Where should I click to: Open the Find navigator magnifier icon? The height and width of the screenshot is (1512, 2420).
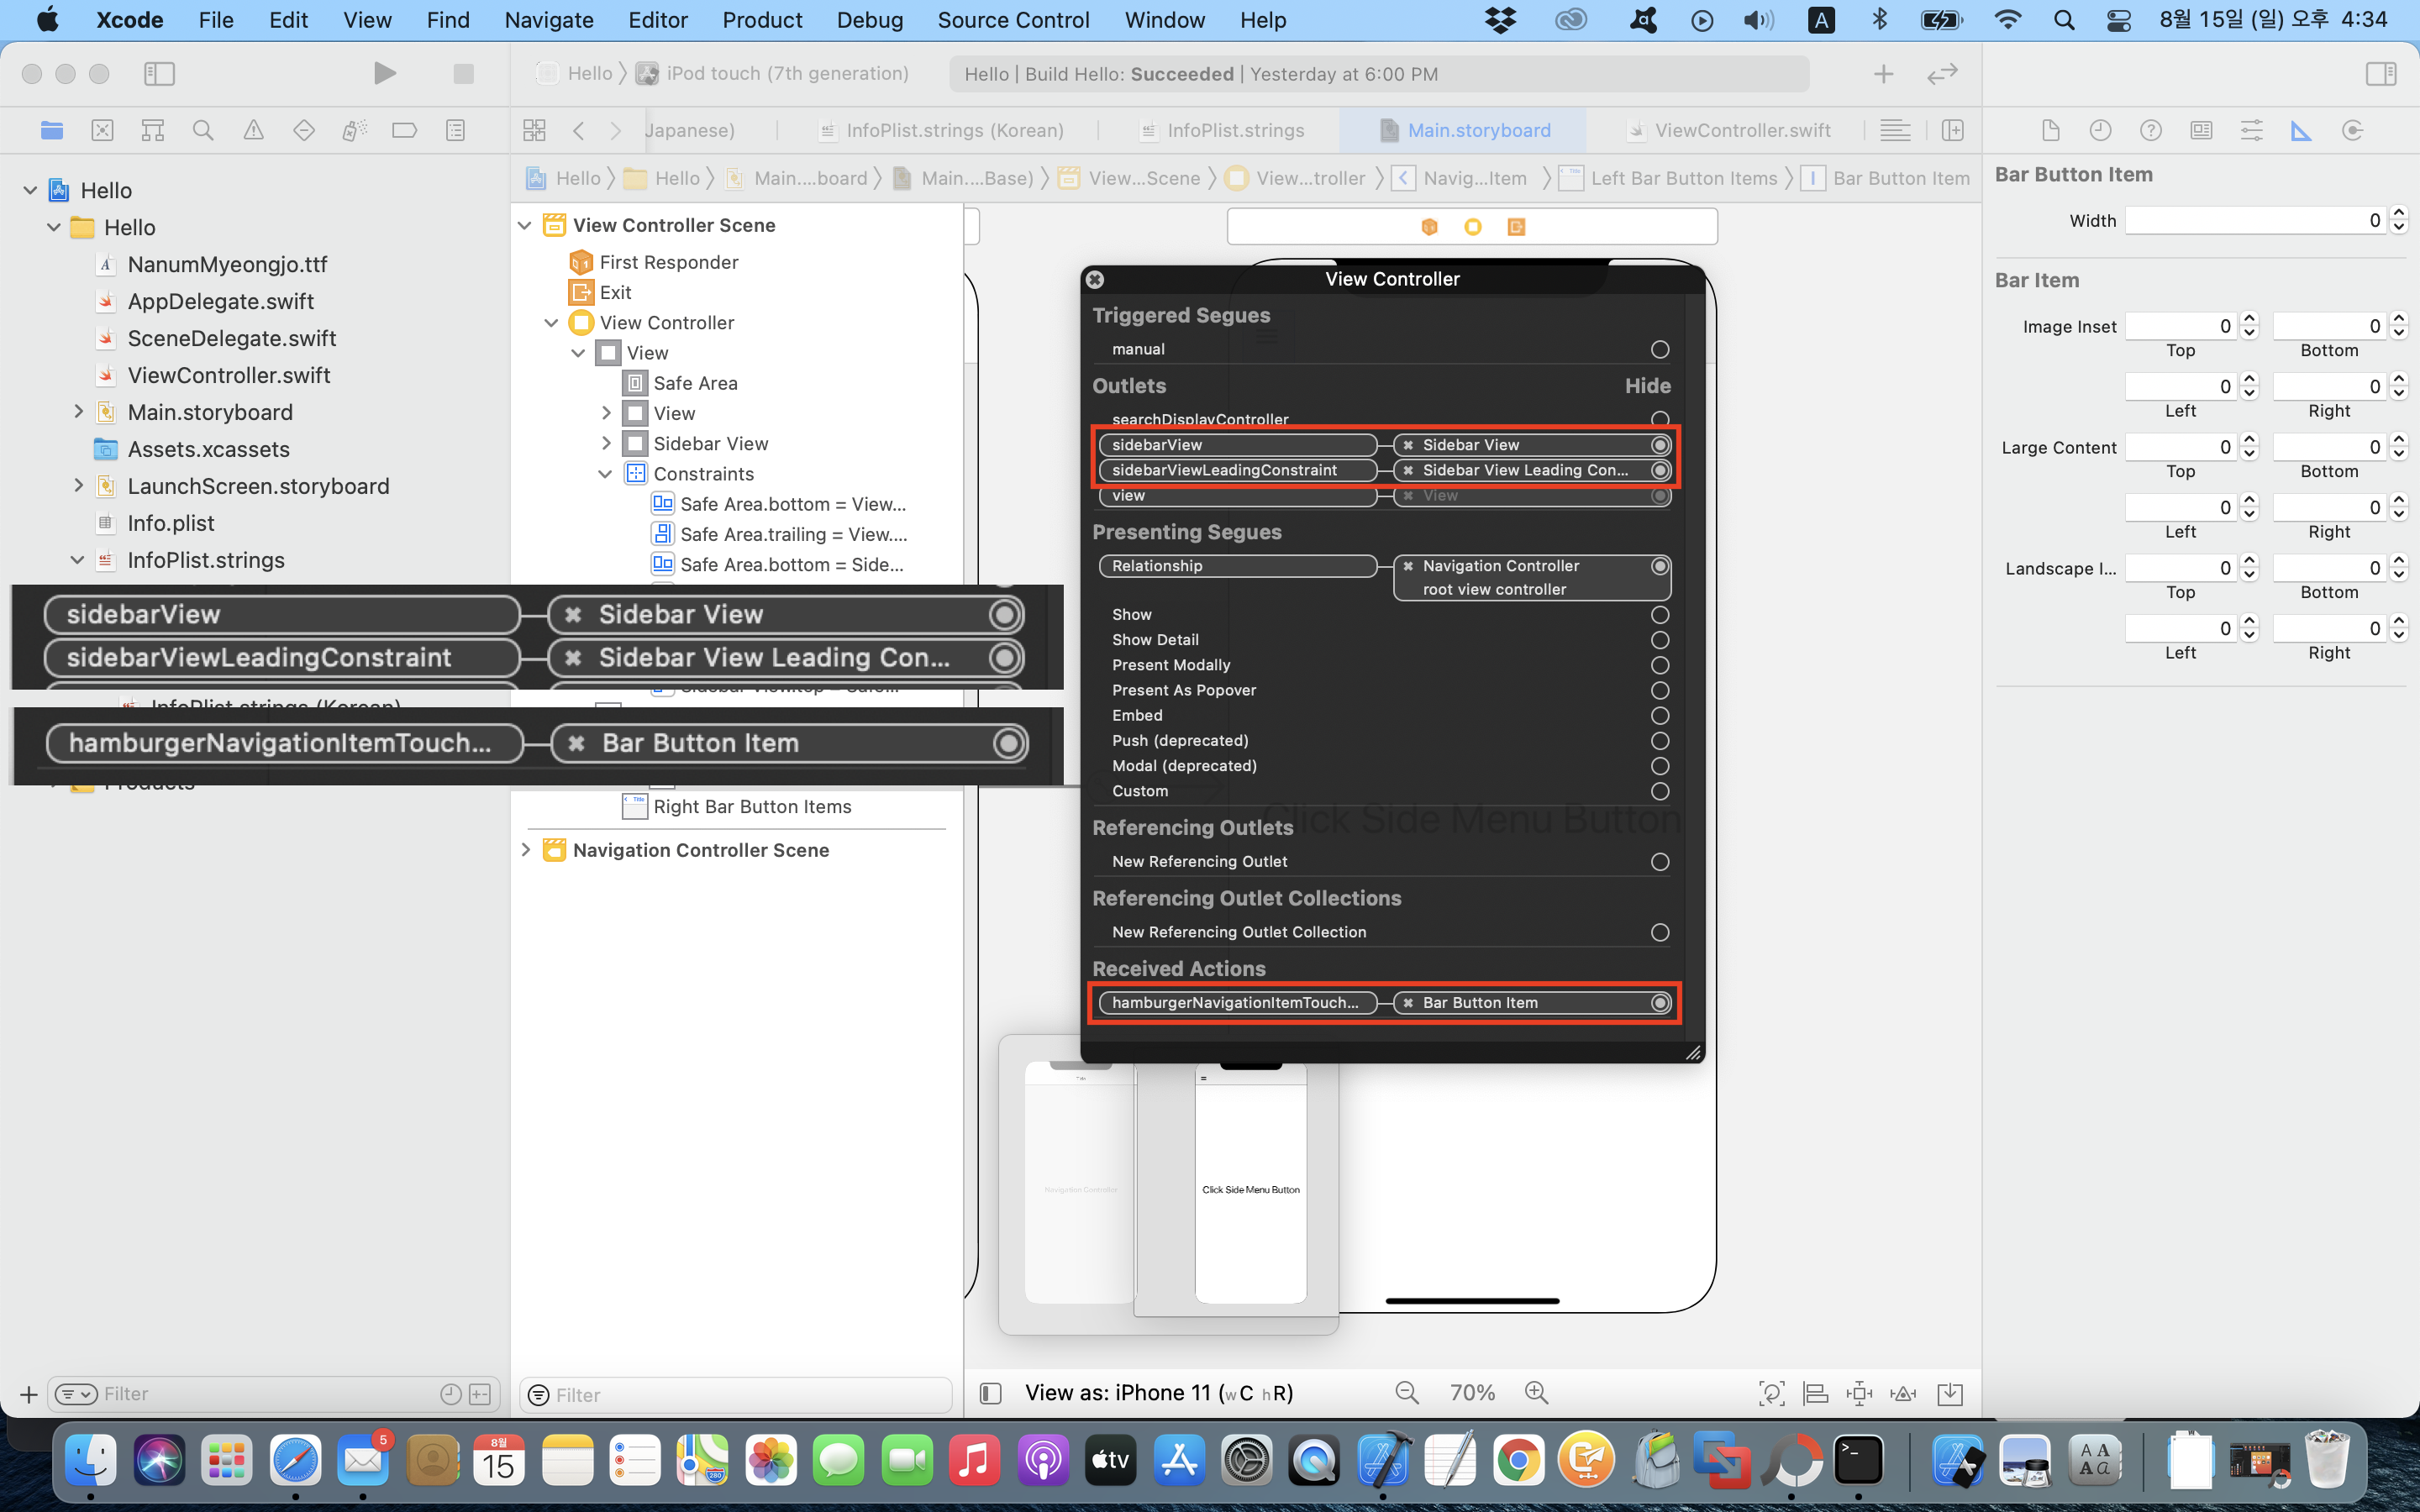[x=203, y=130]
